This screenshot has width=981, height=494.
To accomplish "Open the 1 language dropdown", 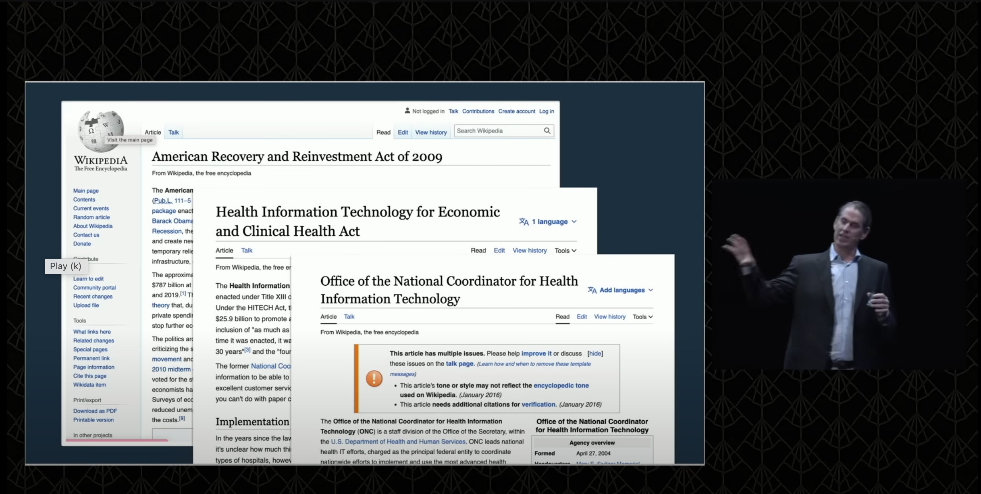I will [x=553, y=222].
